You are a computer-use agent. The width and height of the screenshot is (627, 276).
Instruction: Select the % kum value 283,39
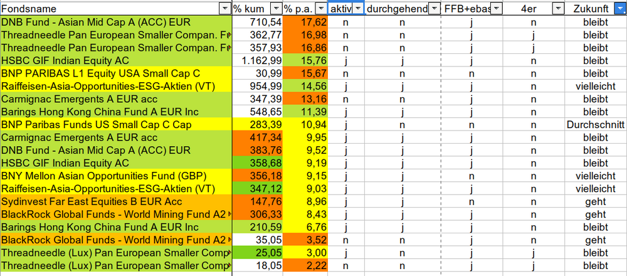pyautogui.click(x=258, y=125)
